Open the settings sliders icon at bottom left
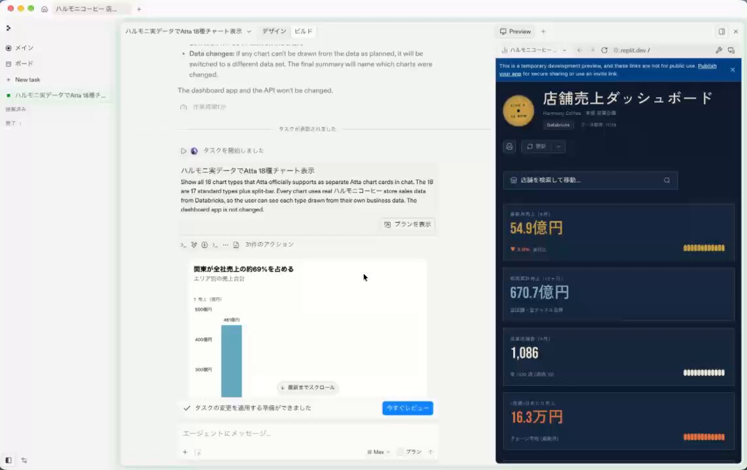Image resolution: width=747 pixels, height=470 pixels. click(24, 460)
